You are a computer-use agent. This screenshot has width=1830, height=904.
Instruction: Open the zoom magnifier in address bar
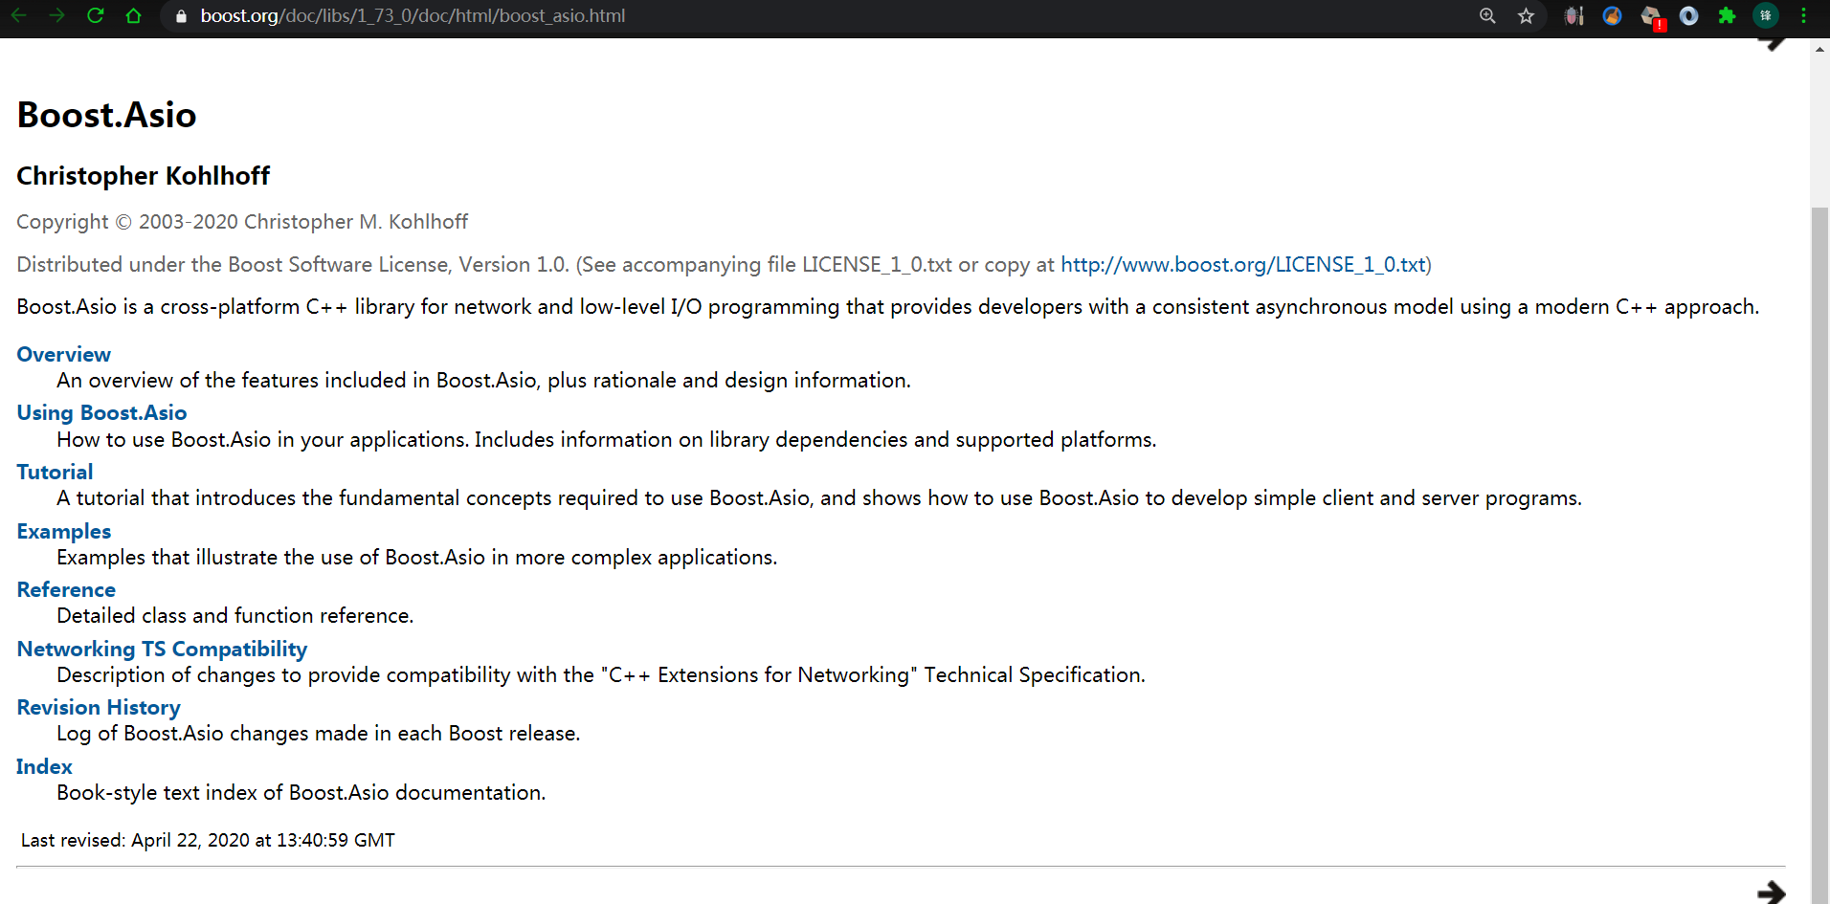click(1487, 15)
